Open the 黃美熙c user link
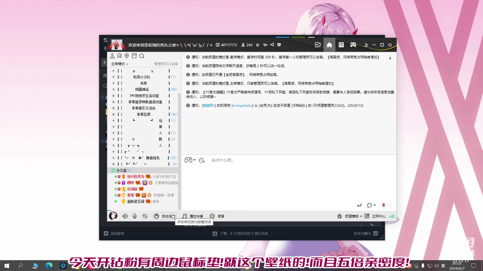 [209, 106]
